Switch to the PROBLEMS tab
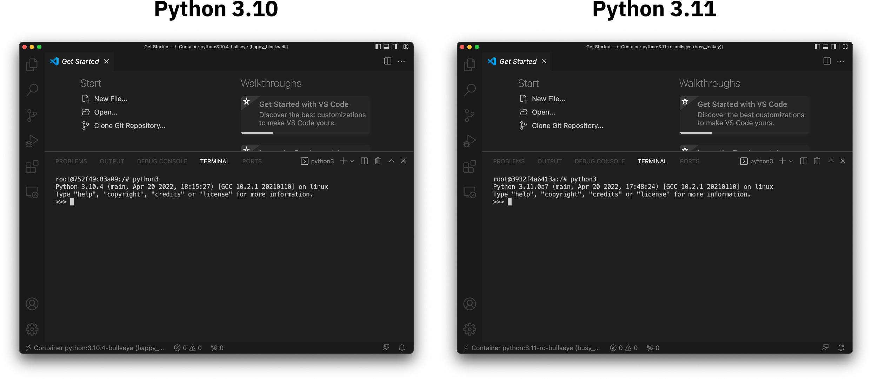The width and height of the screenshot is (872, 379). coord(71,161)
